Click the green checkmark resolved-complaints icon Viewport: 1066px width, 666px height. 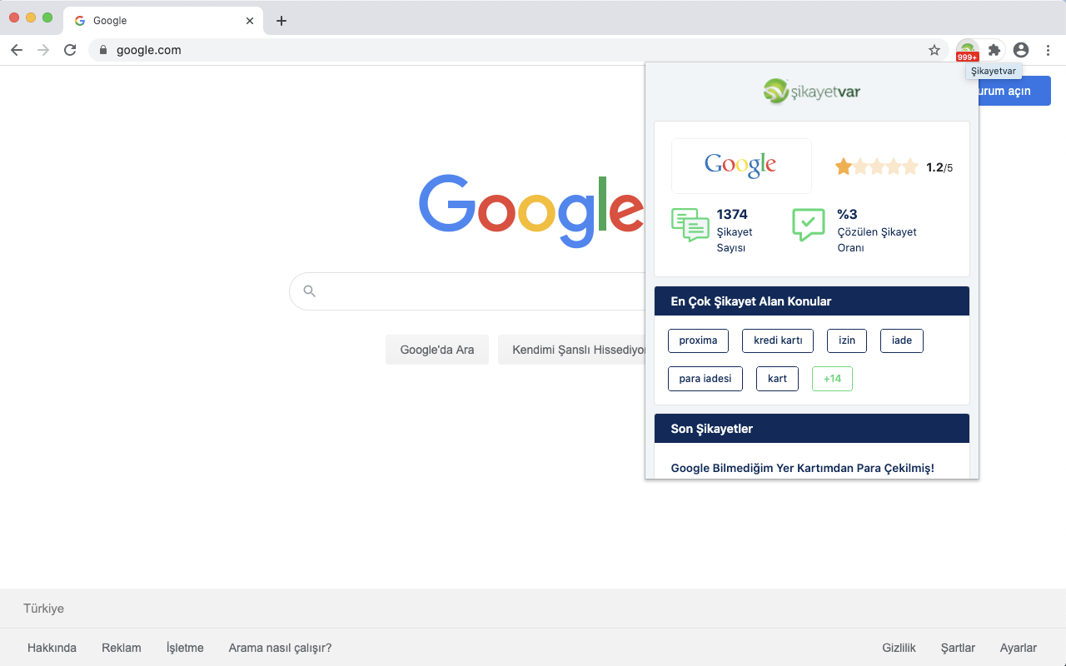point(809,226)
